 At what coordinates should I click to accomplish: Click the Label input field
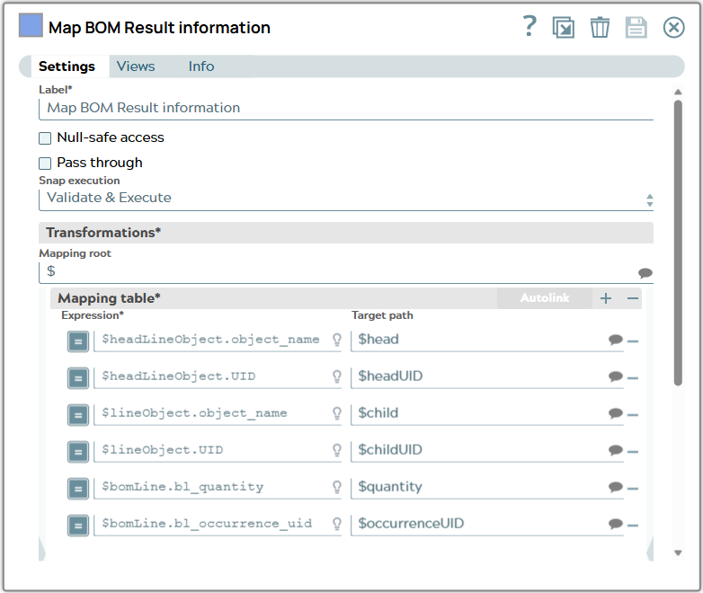pos(346,109)
